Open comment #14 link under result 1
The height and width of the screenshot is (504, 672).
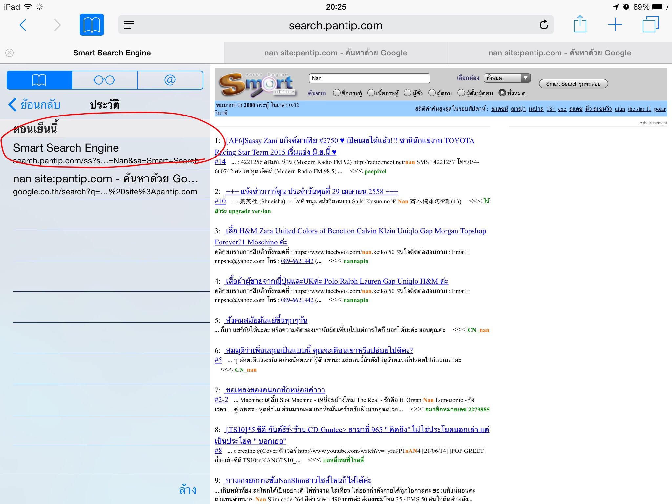[x=220, y=162]
